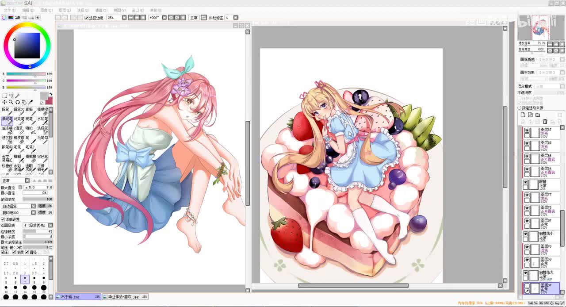Open the 画材效果 dropdown

point(562,73)
